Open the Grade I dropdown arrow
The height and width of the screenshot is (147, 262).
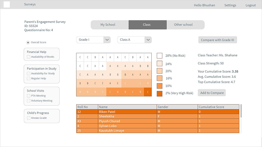pyautogui.click(x=107, y=40)
